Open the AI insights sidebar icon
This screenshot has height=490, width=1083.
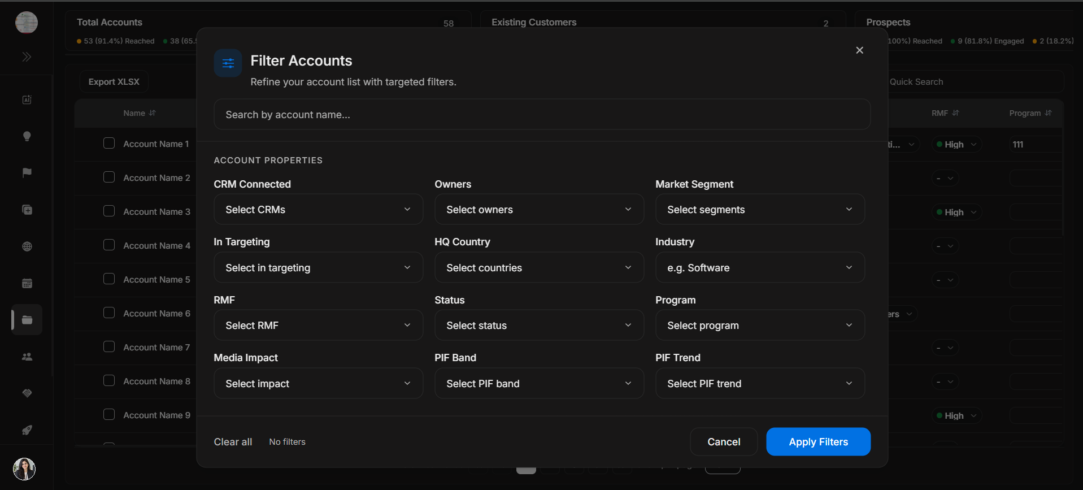click(x=27, y=100)
